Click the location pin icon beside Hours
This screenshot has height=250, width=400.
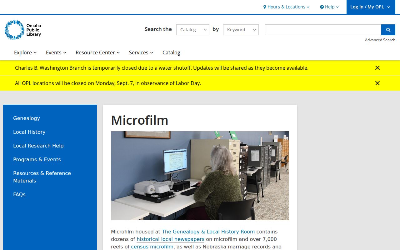265,7
